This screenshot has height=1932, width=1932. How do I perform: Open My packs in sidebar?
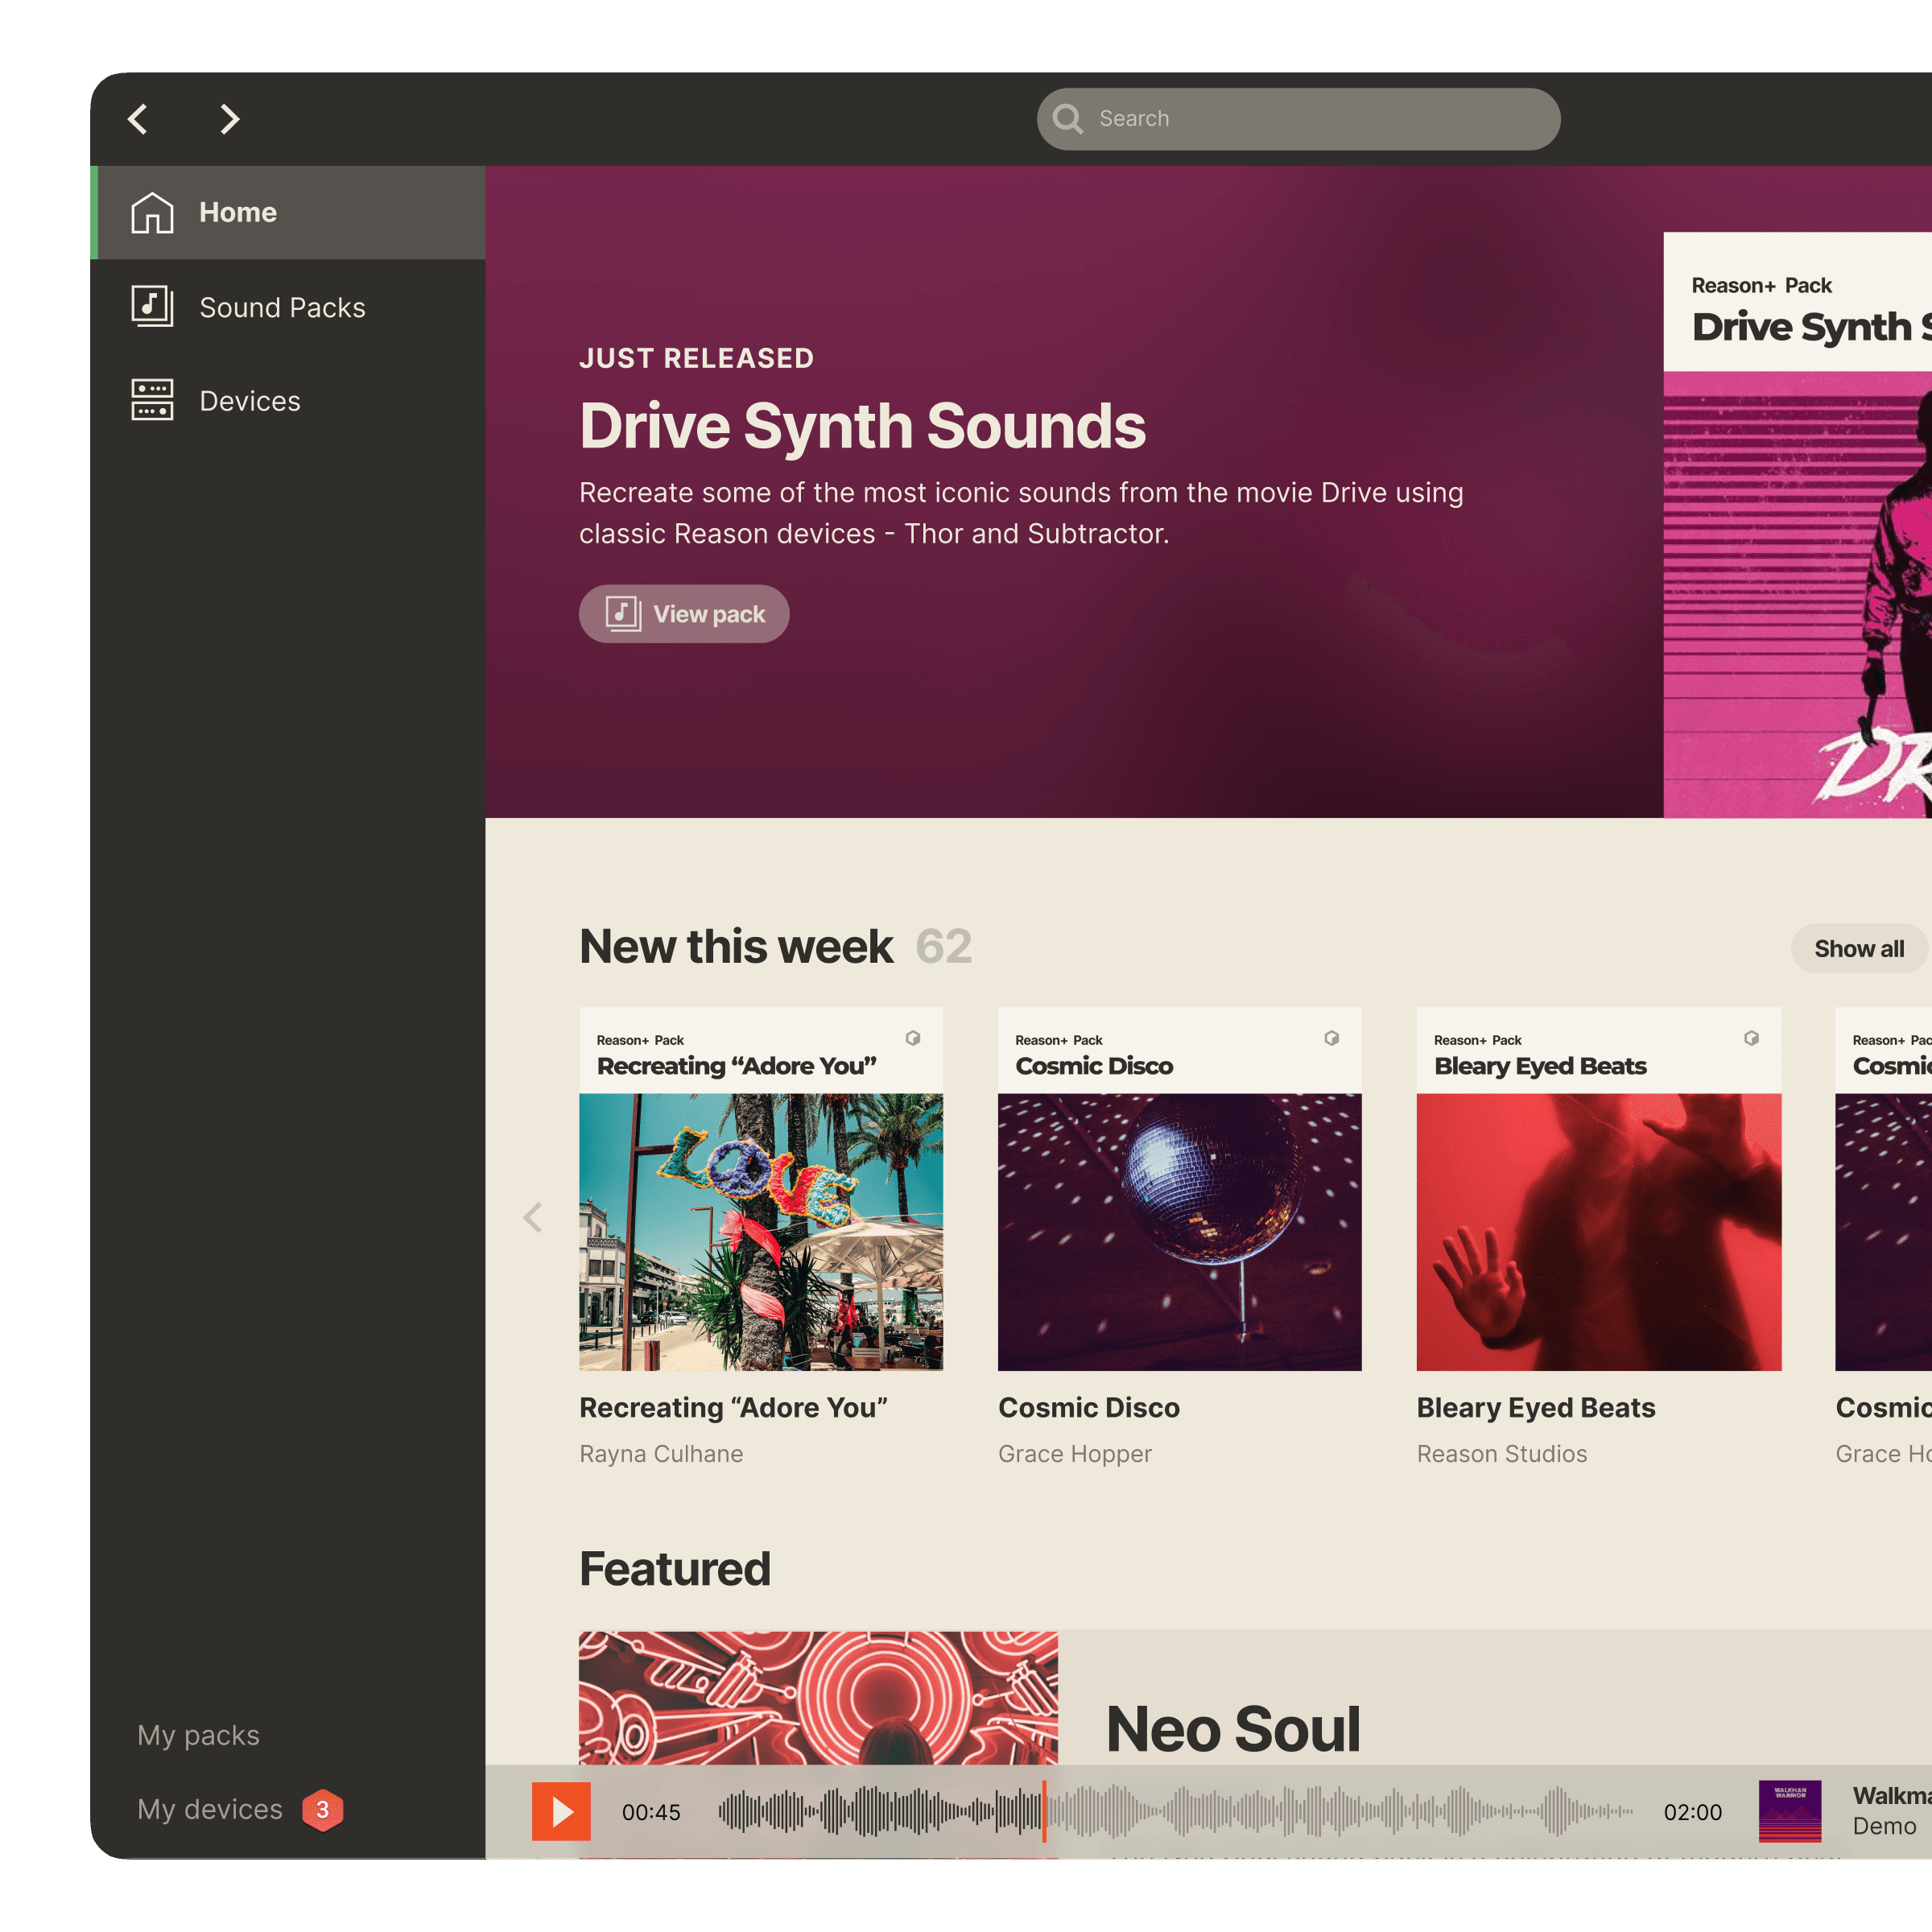click(x=198, y=1735)
